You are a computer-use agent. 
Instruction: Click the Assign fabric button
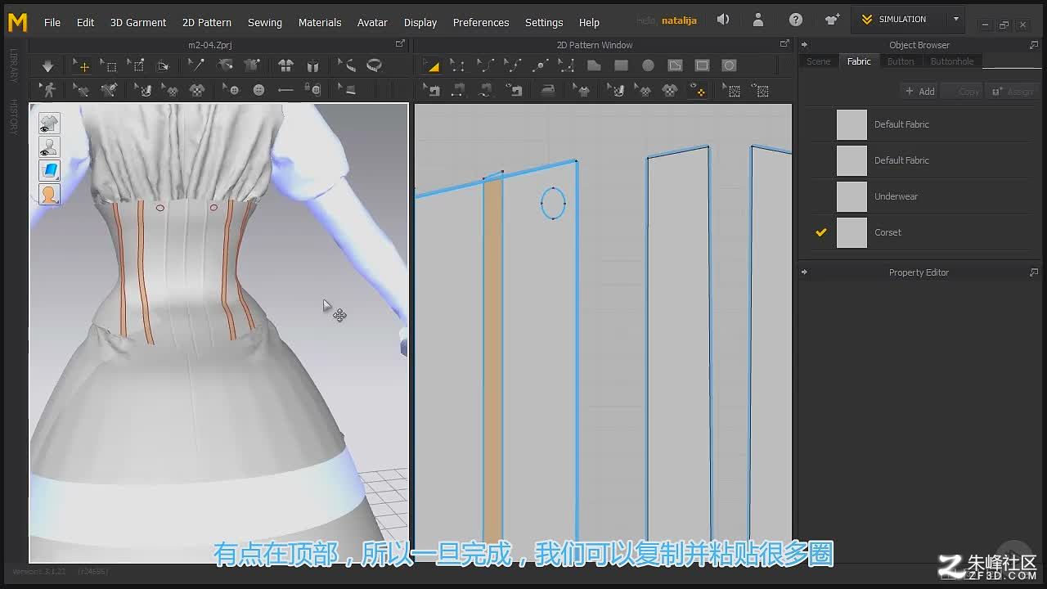point(1013,92)
